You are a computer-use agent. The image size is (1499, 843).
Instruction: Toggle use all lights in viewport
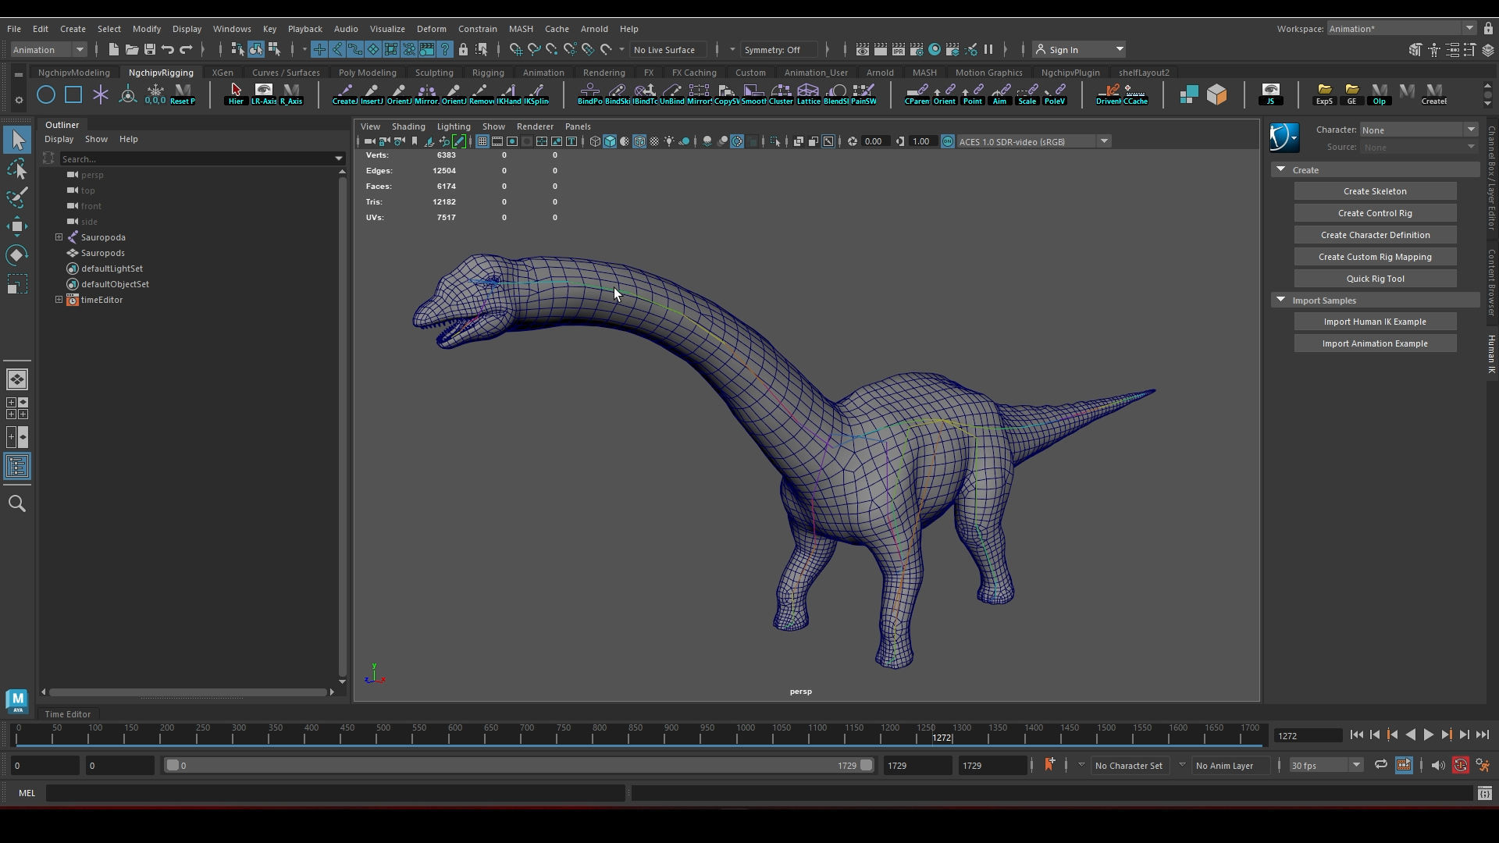pyautogui.click(x=669, y=141)
